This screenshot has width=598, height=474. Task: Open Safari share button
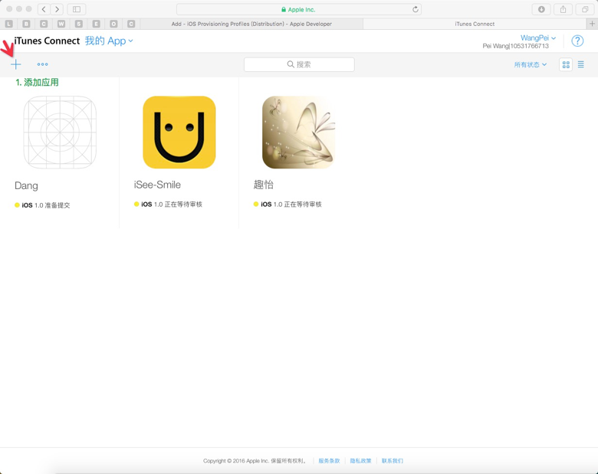click(563, 9)
